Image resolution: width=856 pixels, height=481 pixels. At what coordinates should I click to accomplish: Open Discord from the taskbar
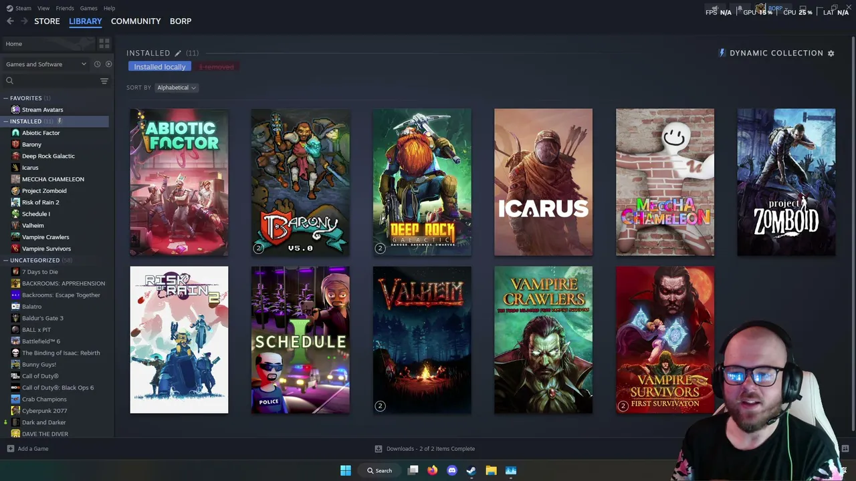[x=452, y=470]
